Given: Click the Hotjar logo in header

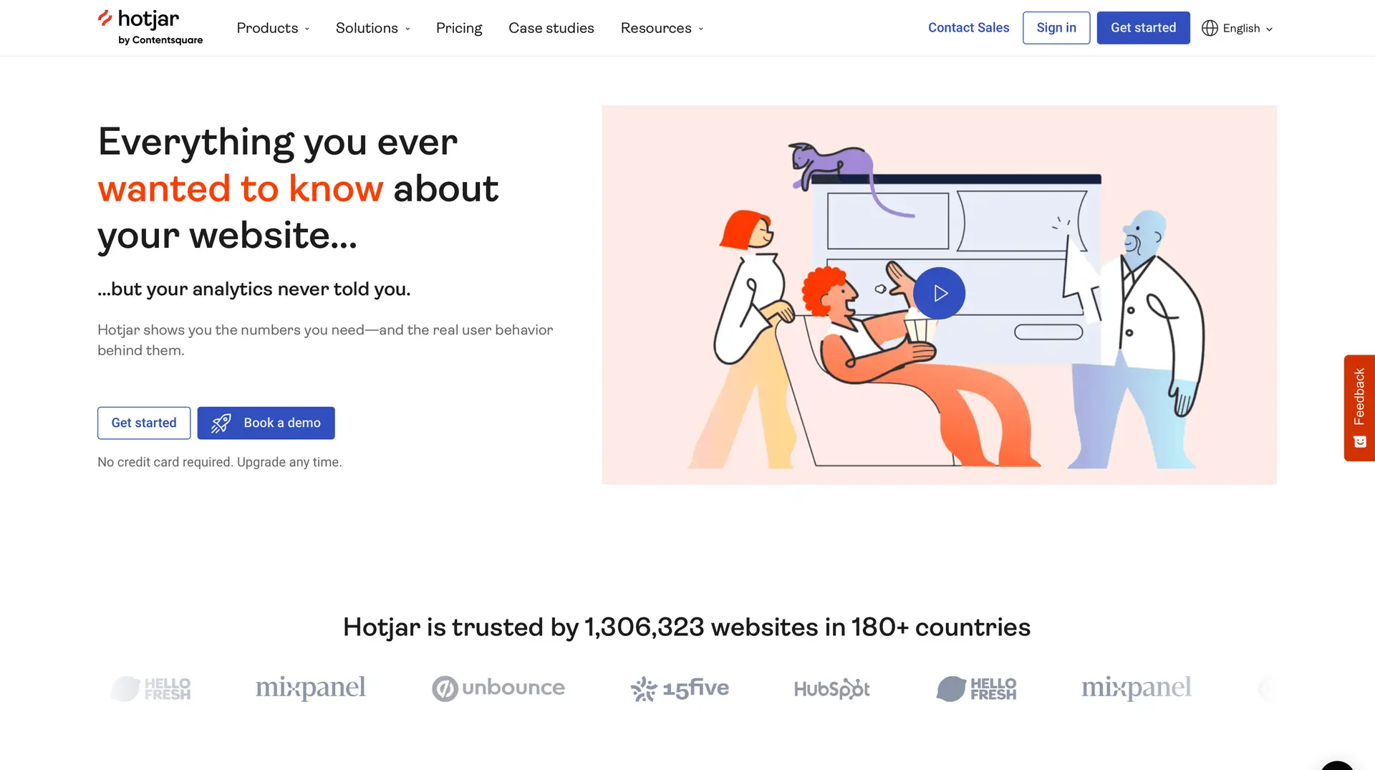Looking at the screenshot, I should (x=150, y=27).
